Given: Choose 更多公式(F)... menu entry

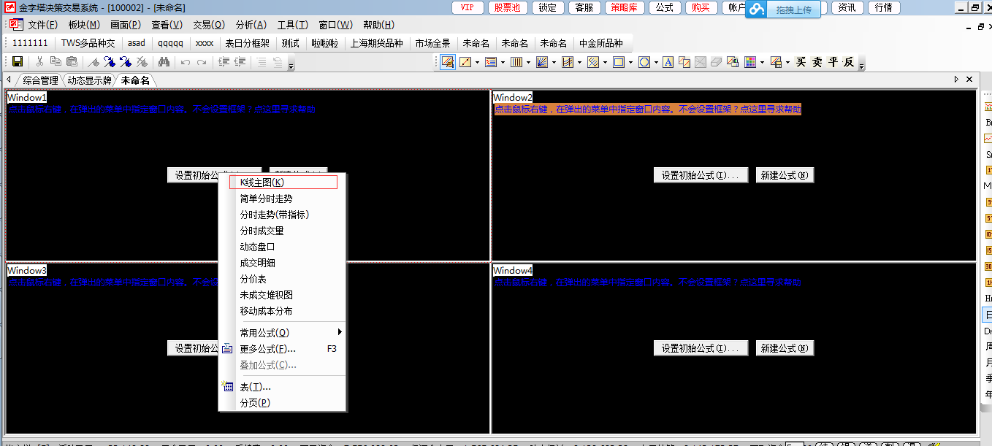Looking at the screenshot, I should click(x=283, y=349).
